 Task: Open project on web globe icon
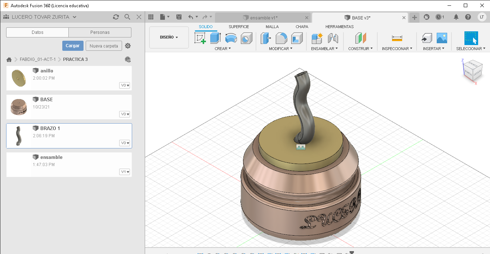[x=128, y=59]
